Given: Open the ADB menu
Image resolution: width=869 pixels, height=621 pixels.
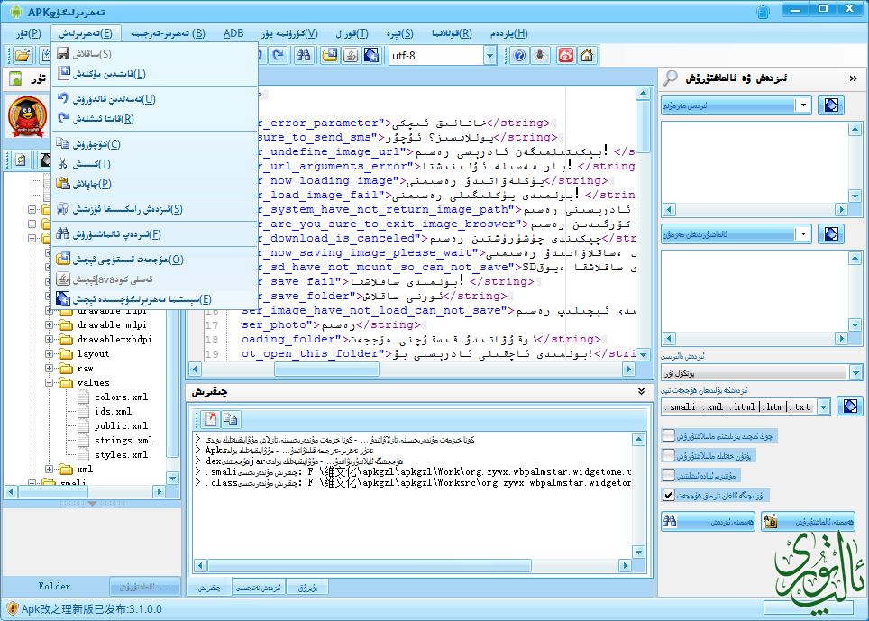Looking at the screenshot, I should point(233,33).
